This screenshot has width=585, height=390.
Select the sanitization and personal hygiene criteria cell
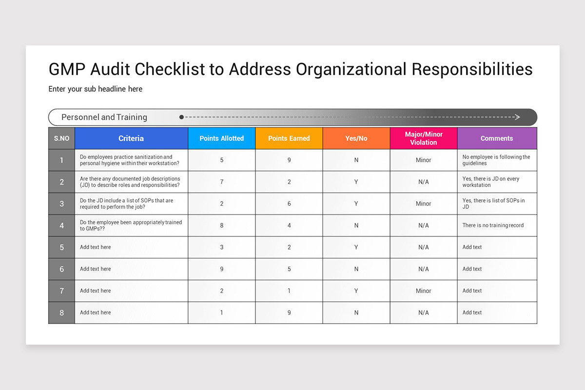[129, 160]
